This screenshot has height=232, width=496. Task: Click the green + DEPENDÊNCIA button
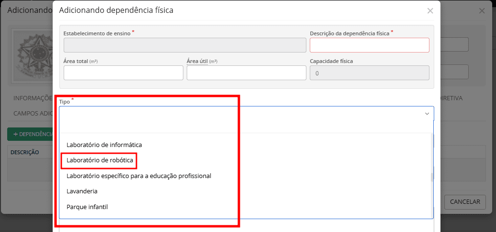coord(30,134)
